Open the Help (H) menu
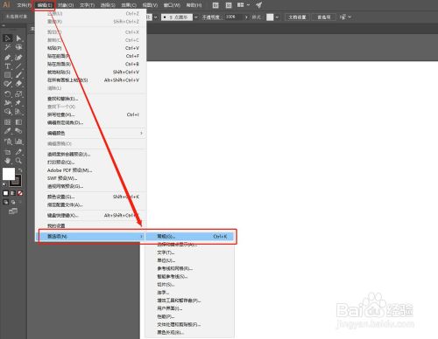The height and width of the screenshot is (339, 438). tap(194, 5)
